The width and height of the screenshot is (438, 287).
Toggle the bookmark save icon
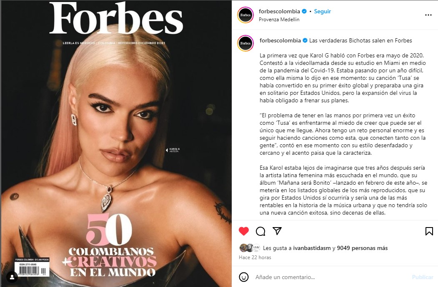(x=429, y=231)
